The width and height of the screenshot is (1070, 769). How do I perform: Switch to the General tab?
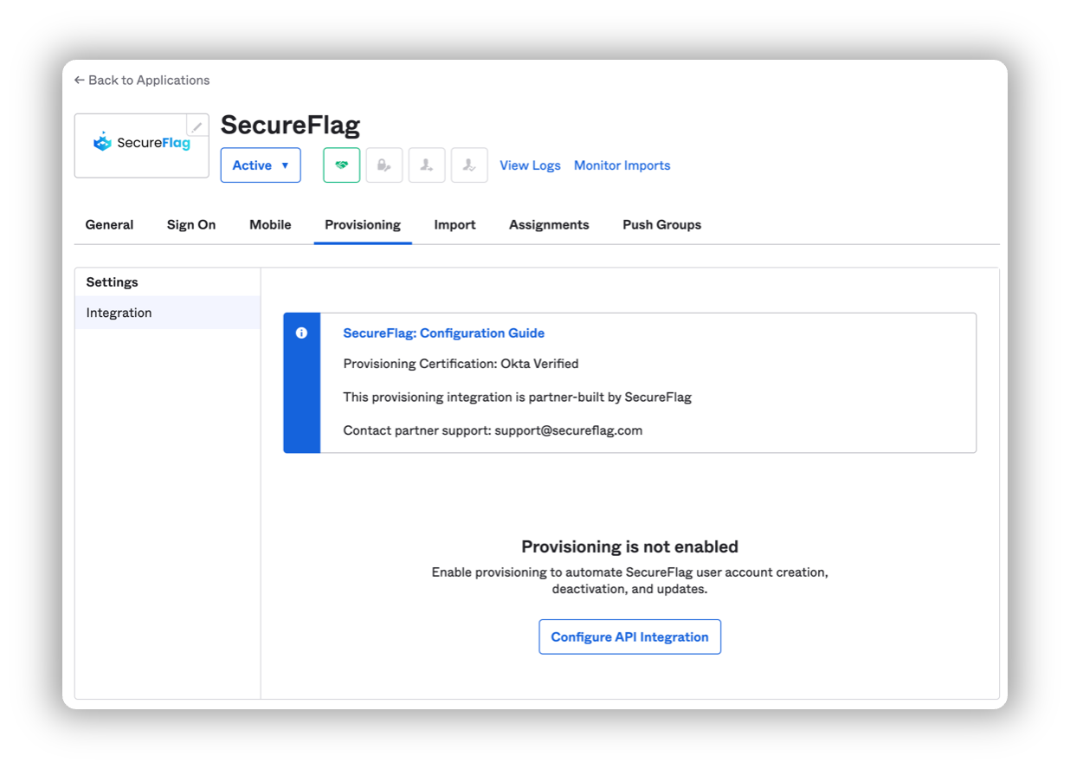[x=109, y=224]
